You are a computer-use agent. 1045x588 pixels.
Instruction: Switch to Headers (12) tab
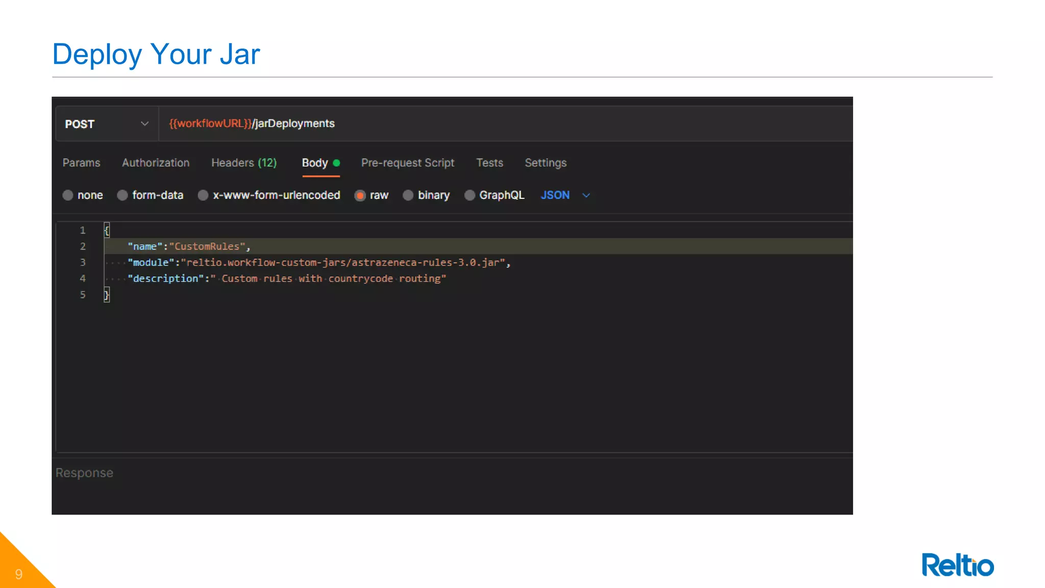point(244,163)
